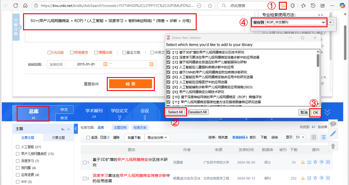
Task: Select checkbox for result row 2
Action: [85, 179]
